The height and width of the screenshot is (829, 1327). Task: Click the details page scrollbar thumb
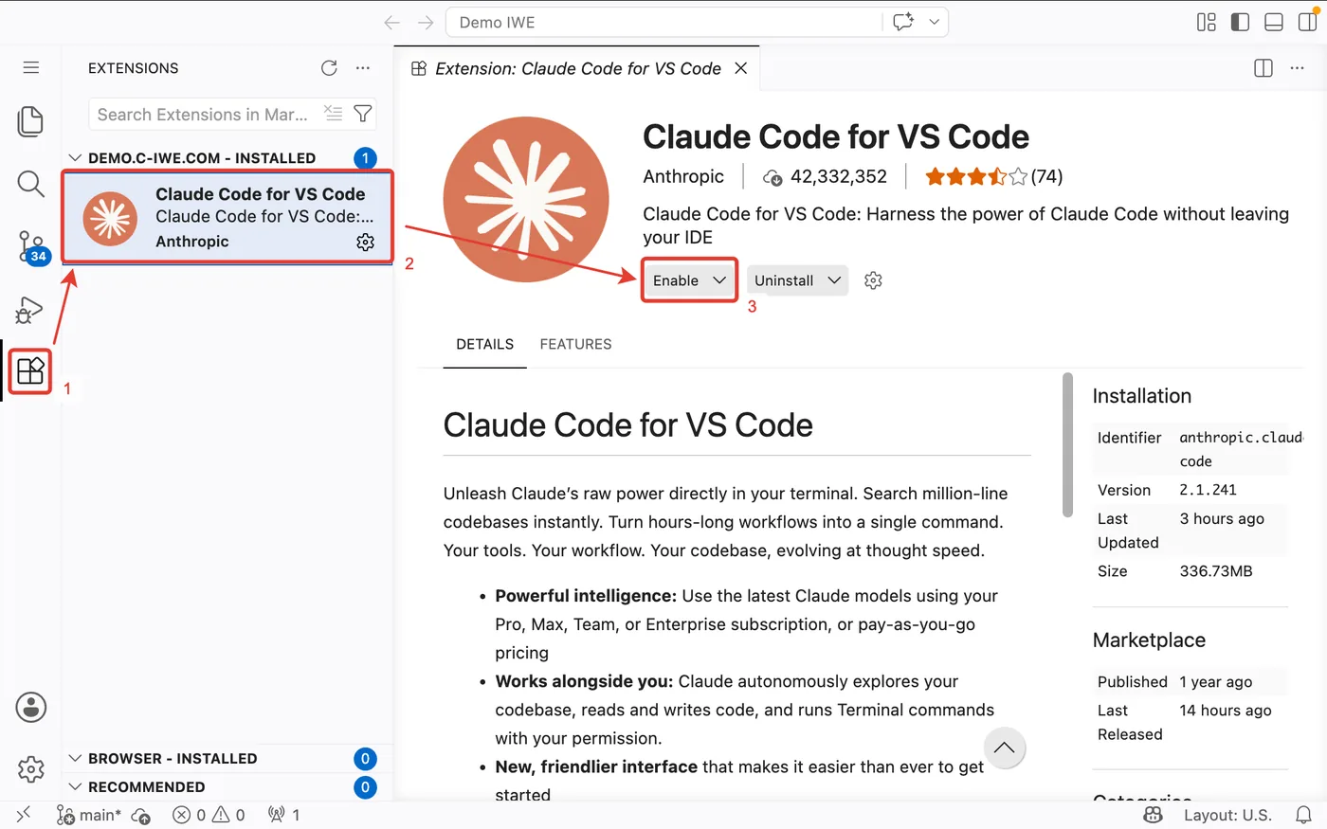point(1067,444)
